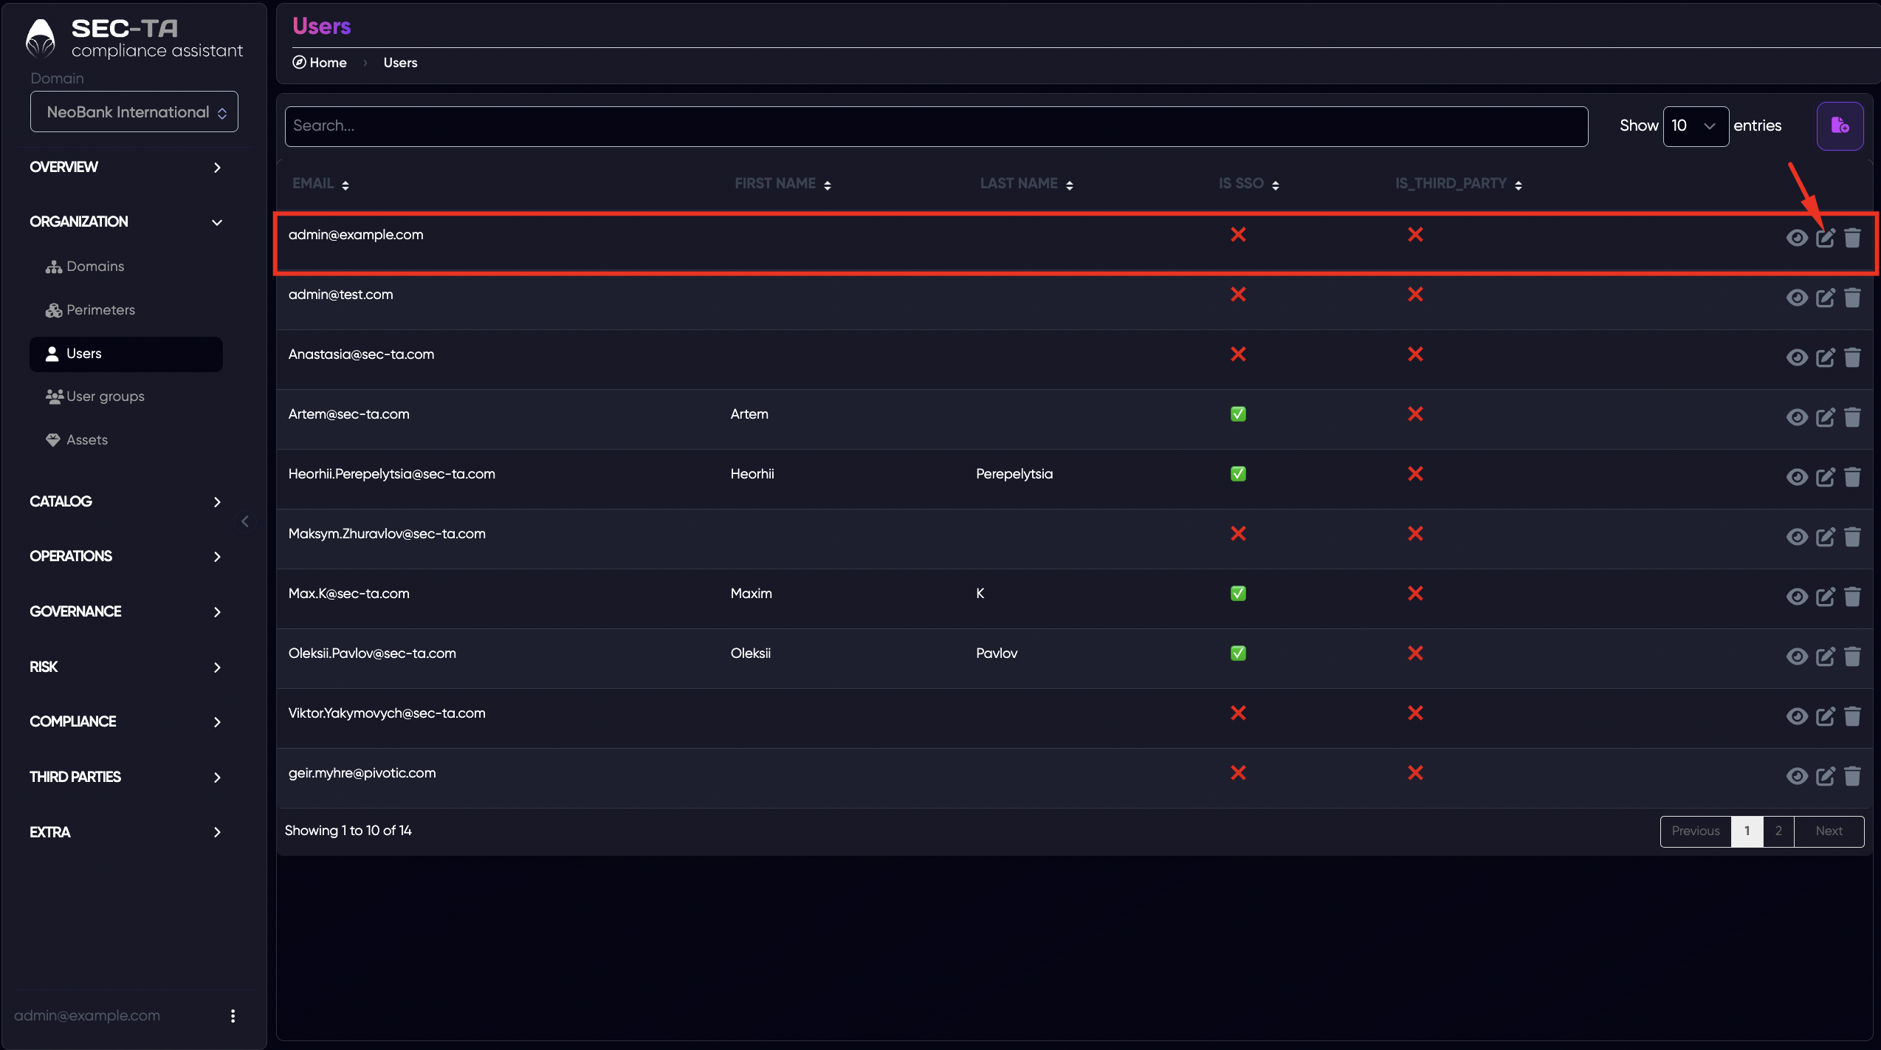Image resolution: width=1881 pixels, height=1050 pixels.
Task: Collapse the ORGANIZATION section
Action: click(125, 222)
